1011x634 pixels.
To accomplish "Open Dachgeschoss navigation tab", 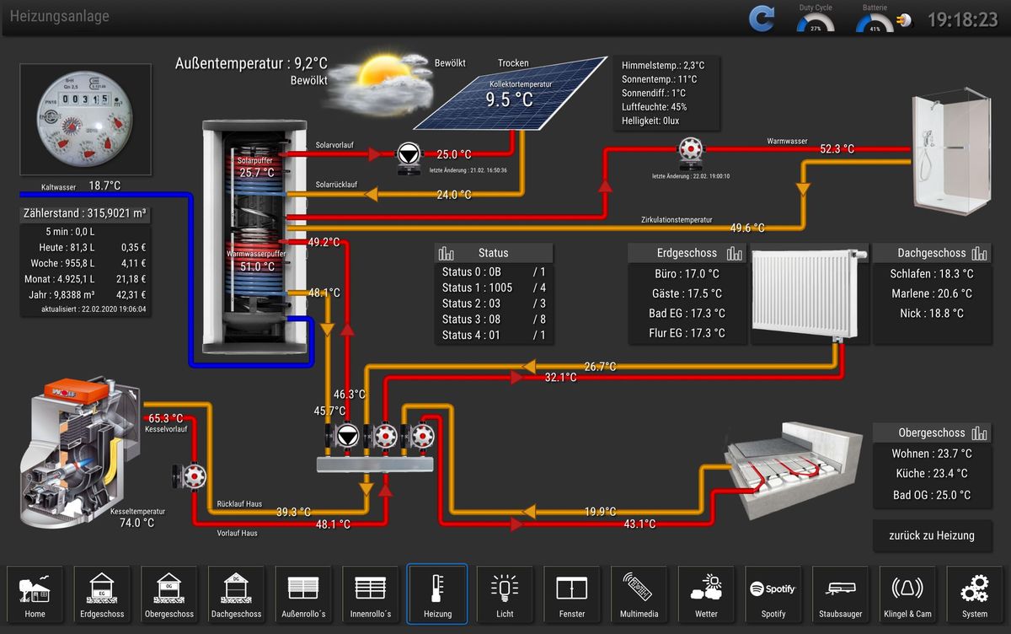I will click(236, 595).
